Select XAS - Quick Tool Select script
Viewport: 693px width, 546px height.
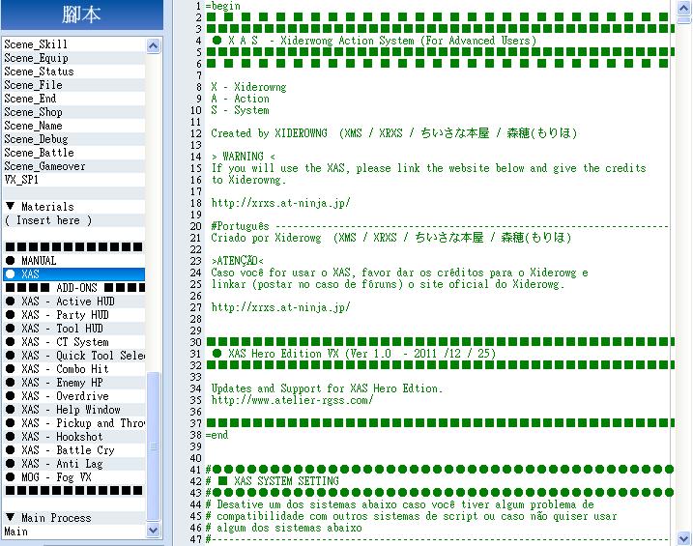[73, 356]
